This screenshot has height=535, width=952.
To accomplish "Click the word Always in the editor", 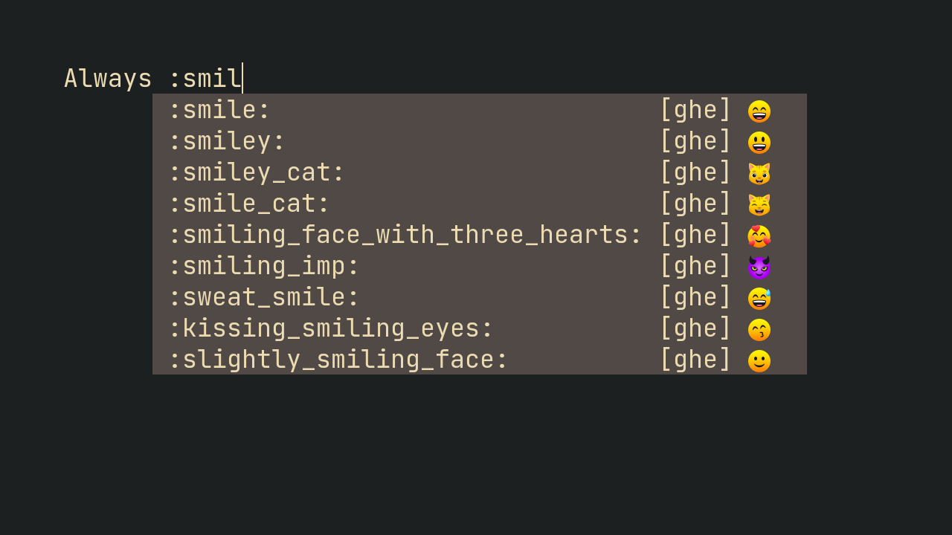I will (107, 77).
